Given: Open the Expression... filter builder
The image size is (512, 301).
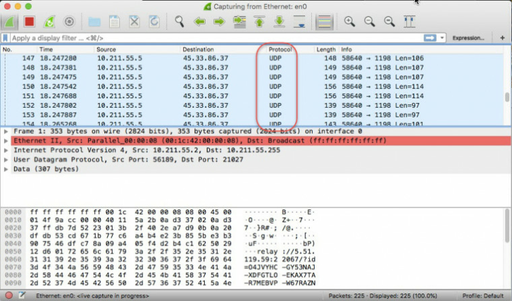Looking at the screenshot, I should (x=468, y=38).
